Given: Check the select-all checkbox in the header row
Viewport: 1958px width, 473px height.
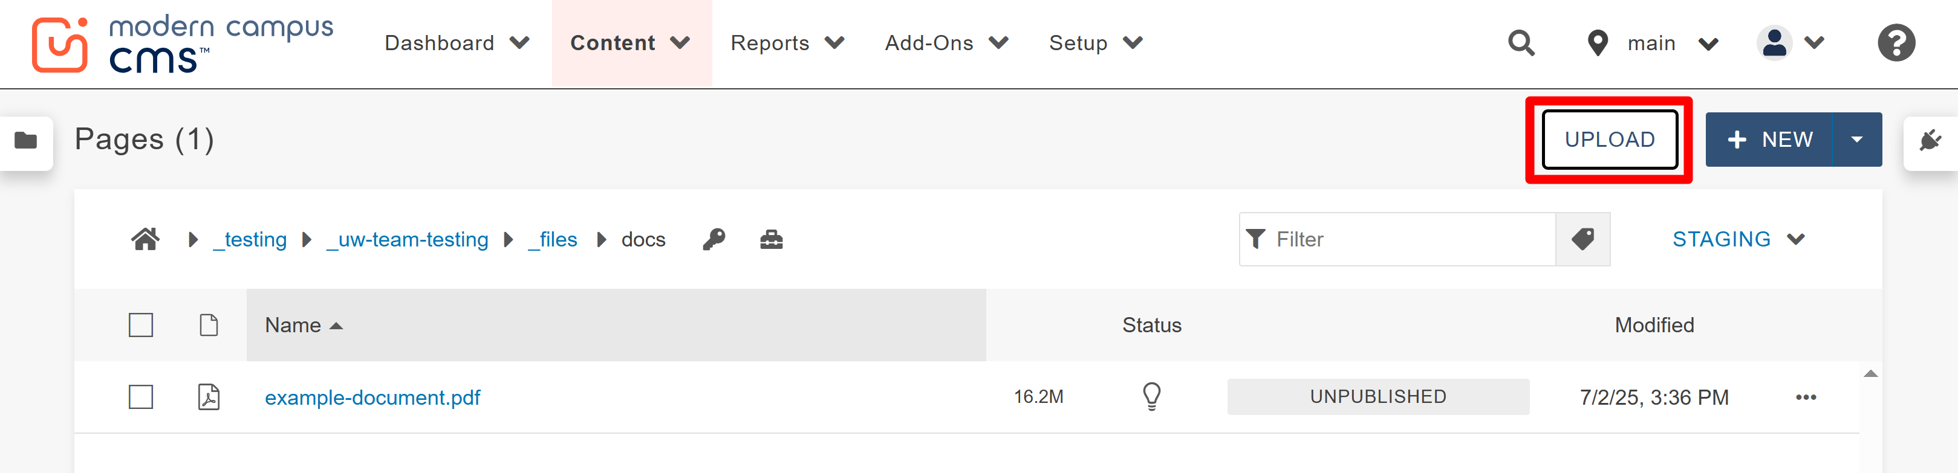Looking at the screenshot, I should tap(141, 325).
